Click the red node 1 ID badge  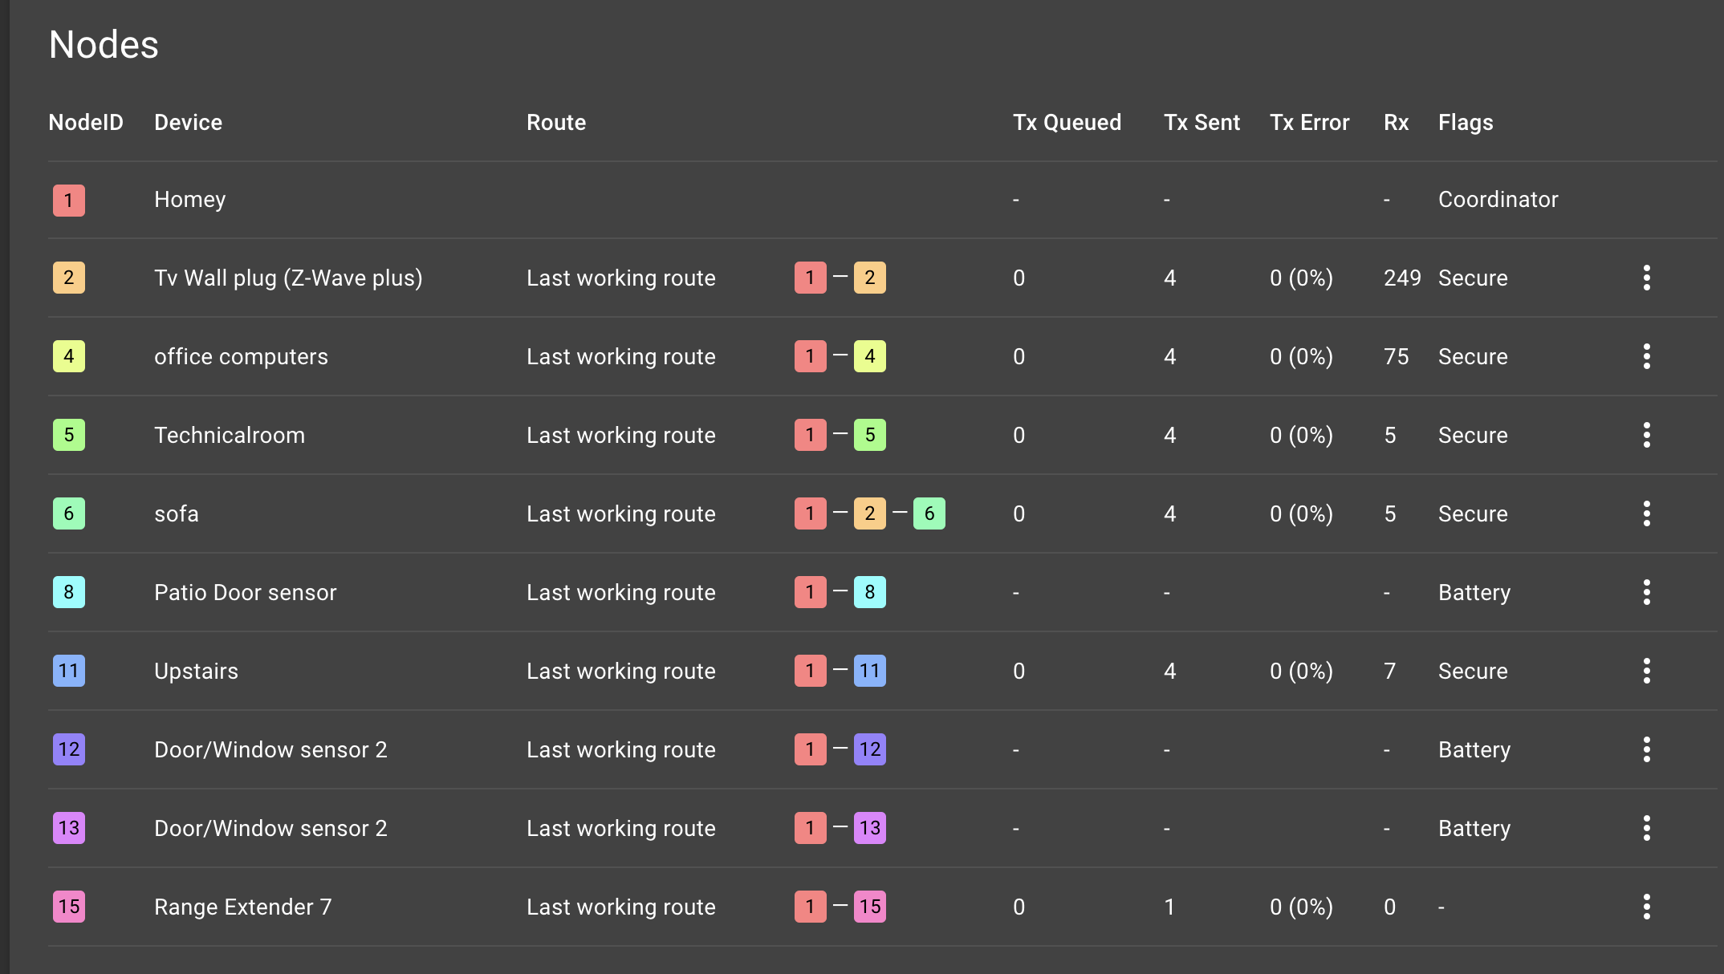69,200
